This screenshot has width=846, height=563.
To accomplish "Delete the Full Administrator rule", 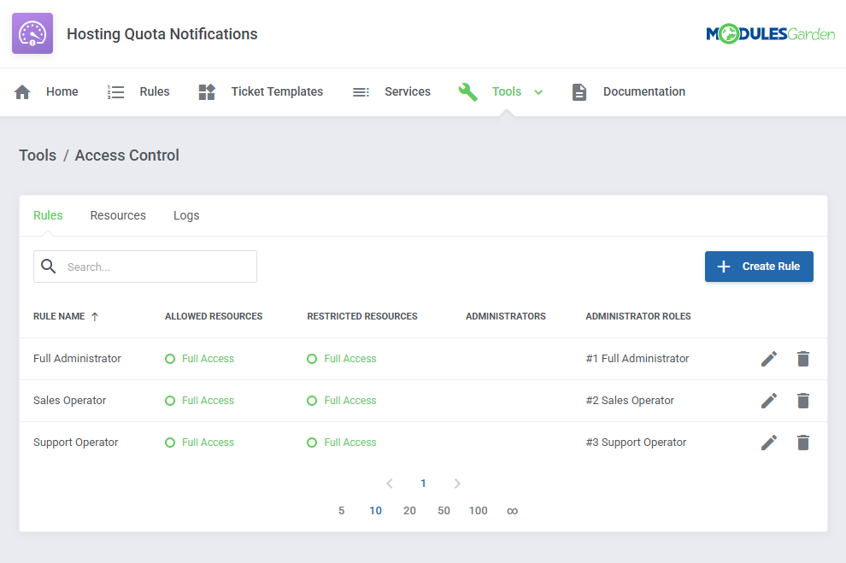I will [x=802, y=359].
